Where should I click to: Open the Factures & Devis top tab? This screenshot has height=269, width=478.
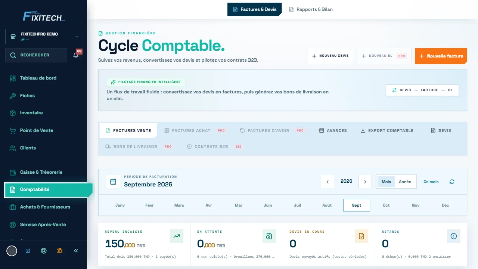(x=255, y=9)
